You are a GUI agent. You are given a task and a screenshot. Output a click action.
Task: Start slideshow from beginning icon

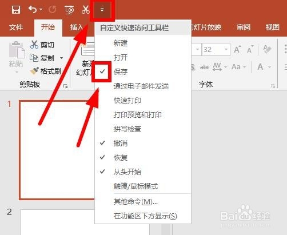(69, 10)
